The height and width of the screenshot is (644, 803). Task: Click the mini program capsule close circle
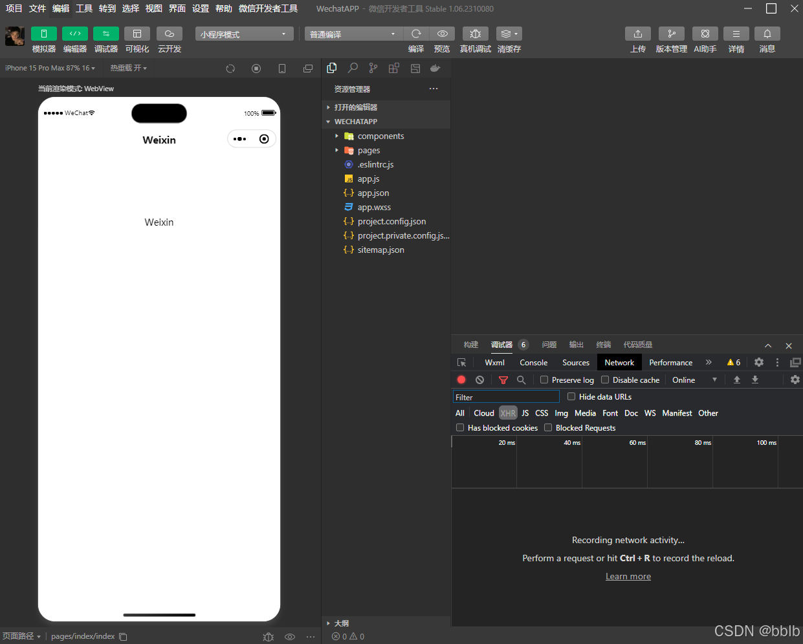[x=264, y=139]
